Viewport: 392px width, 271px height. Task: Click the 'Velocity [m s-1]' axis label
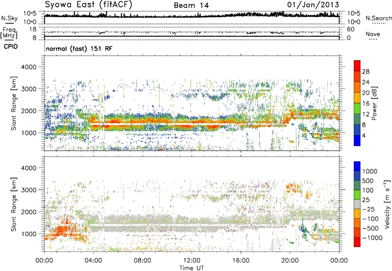(x=387, y=204)
